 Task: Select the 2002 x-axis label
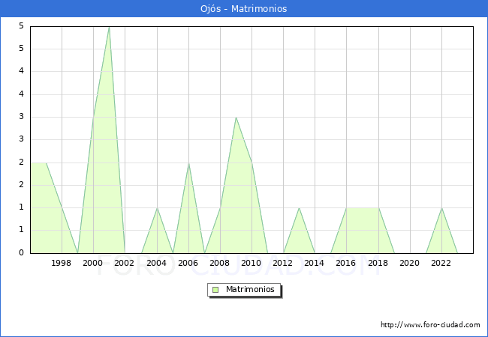(125, 263)
